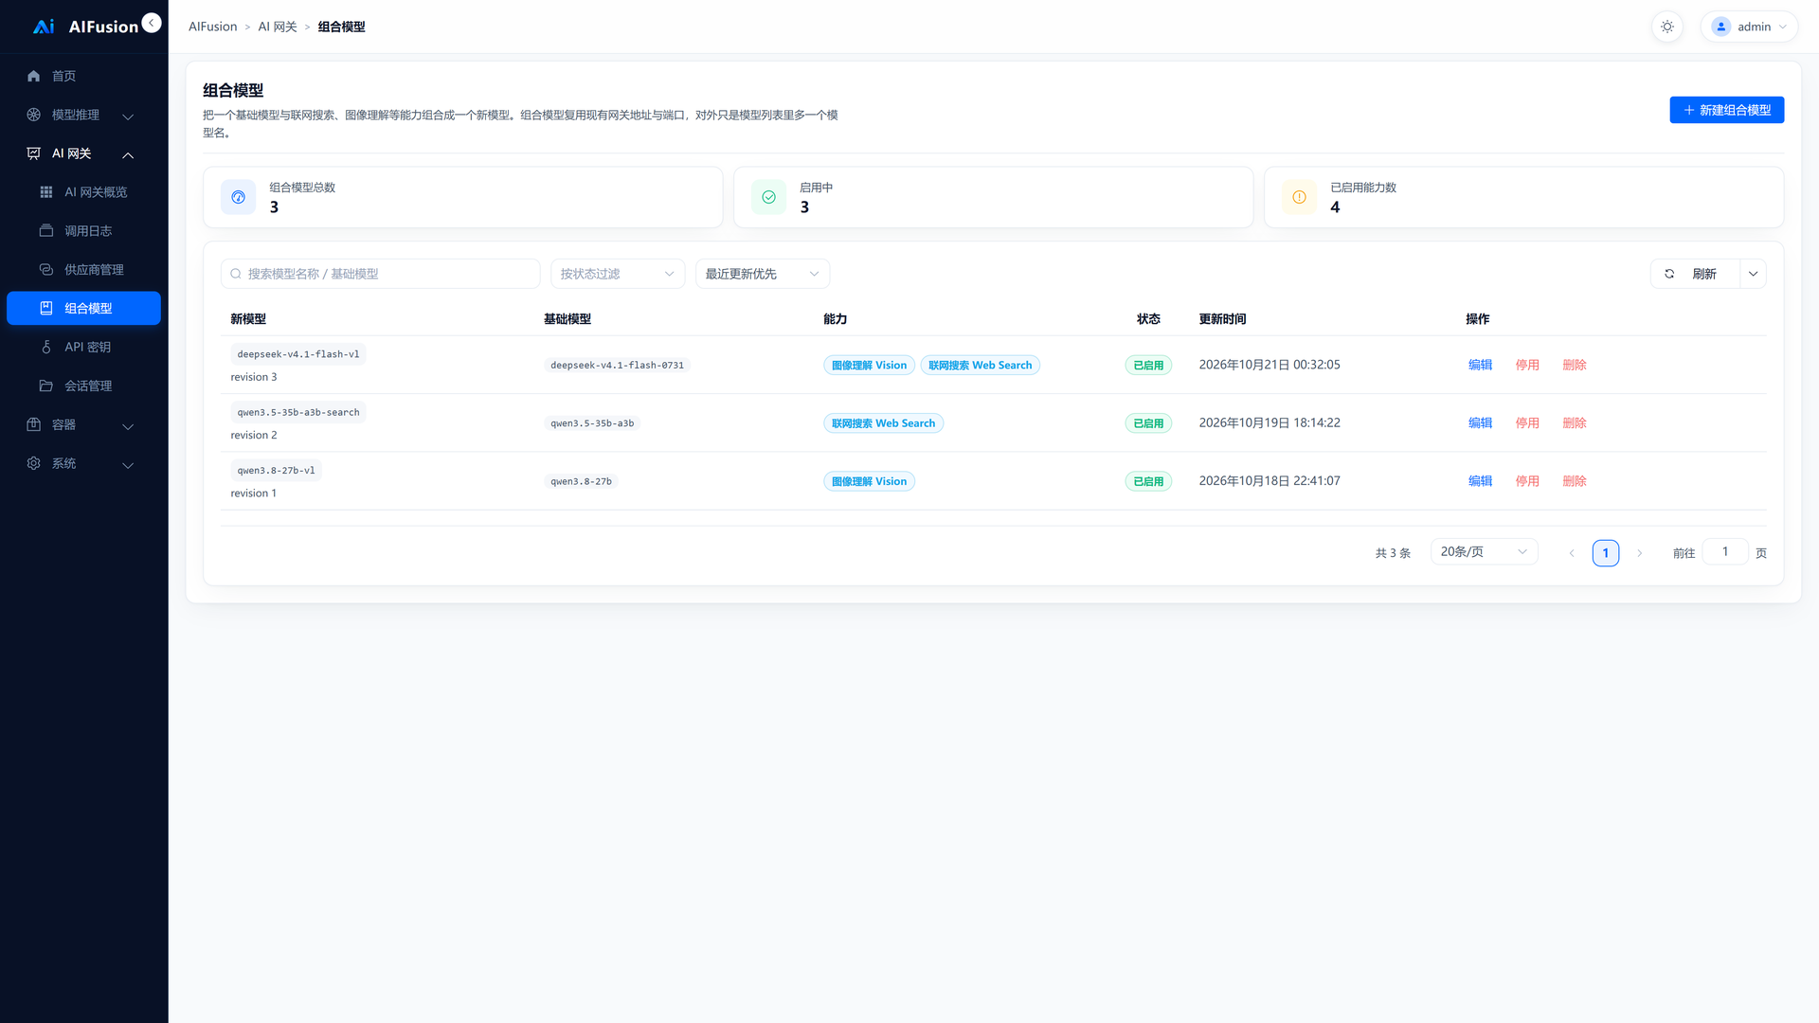Click 删除 for qwen3.8-27b-vl
Image resolution: width=1819 pixels, height=1023 pixels.
1575,481
